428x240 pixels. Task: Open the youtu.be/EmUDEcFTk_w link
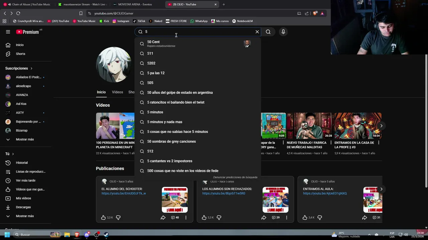[x=124, y=193]
